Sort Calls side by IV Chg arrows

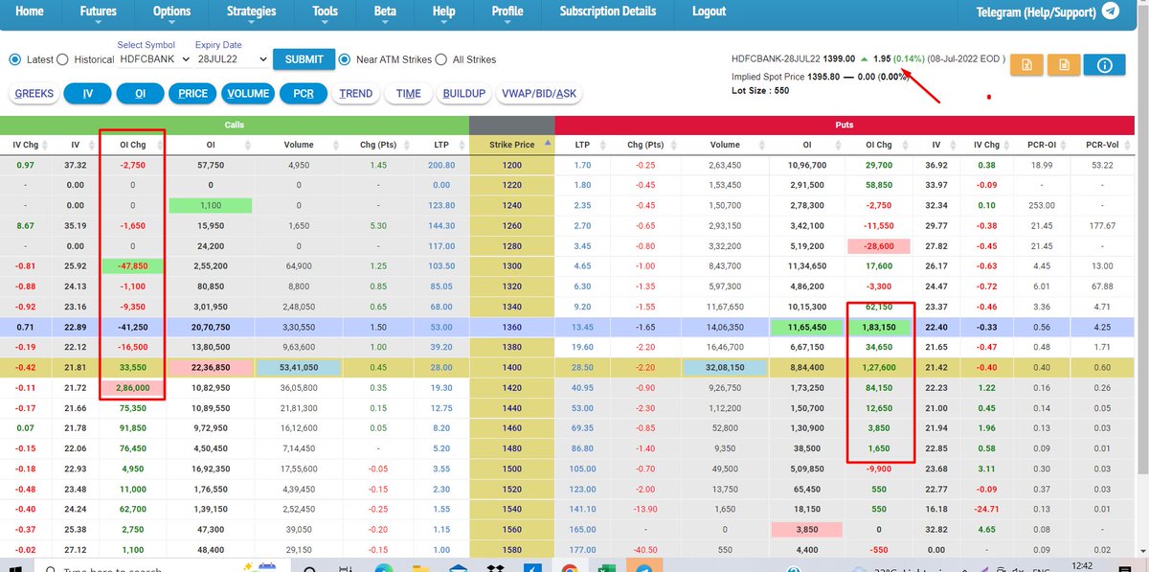pyautogui.click(x=46, y=145)
